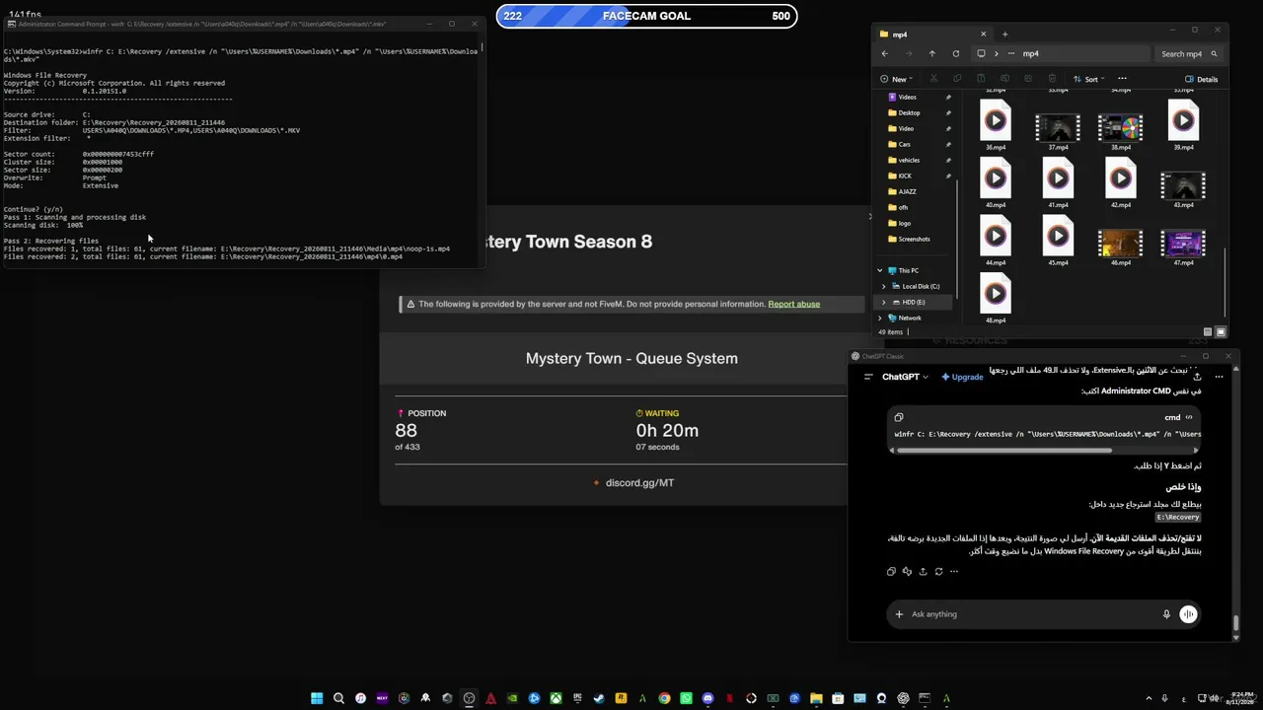This screenshot has width=1263, height=710.
Task: Click the Cut scissors icon in File Explorer
Action: [x=933, y=79]
